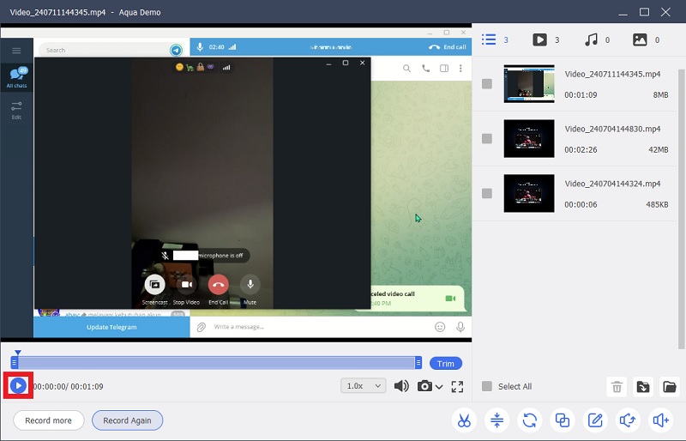Click the voice message microphone icon
Viewport: 686px width, 441px height.
click(460, 327)
